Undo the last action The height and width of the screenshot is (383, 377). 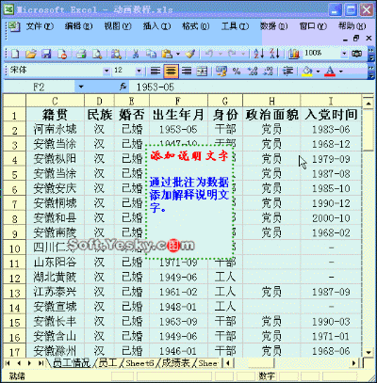click(209, 54)
